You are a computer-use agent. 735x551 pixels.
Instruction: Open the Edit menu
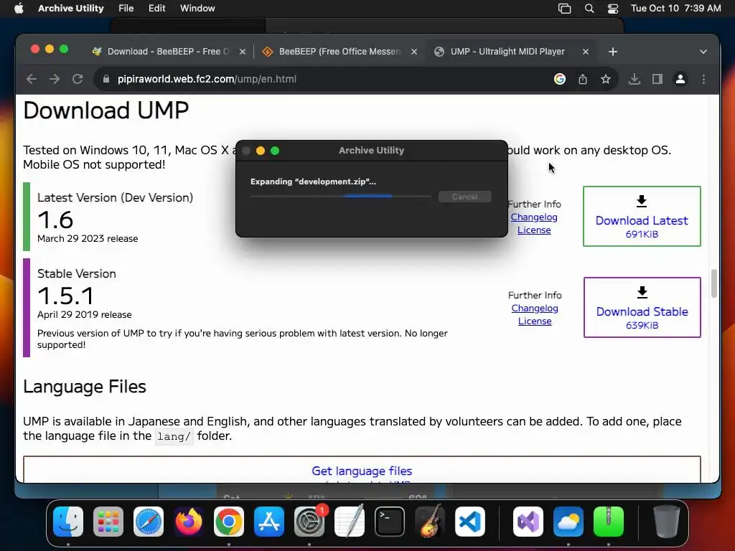(x=156, y=9)
